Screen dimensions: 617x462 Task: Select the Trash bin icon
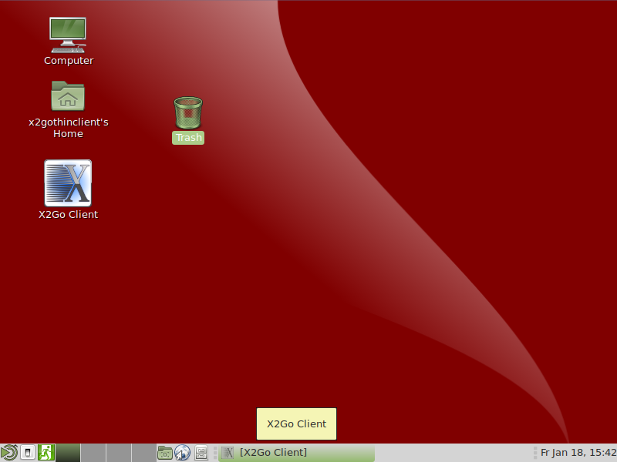(x=188, y=113)
